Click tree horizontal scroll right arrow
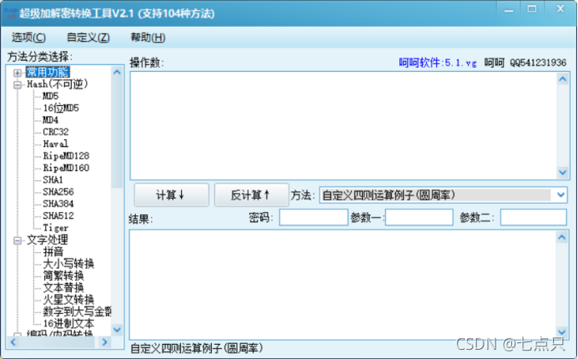 (x=104, y=342)
